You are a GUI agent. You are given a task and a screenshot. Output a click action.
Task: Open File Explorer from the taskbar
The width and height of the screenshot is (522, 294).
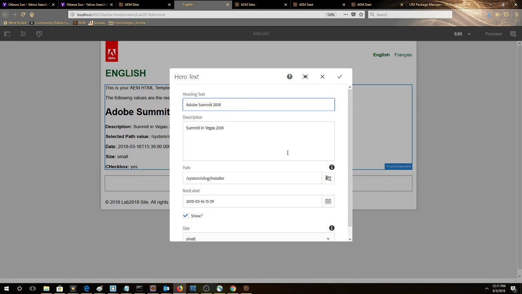(46, 289)
